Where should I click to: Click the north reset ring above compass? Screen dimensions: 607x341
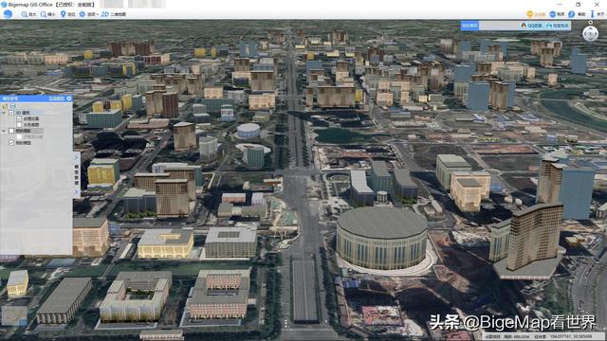tap(590, 23)
